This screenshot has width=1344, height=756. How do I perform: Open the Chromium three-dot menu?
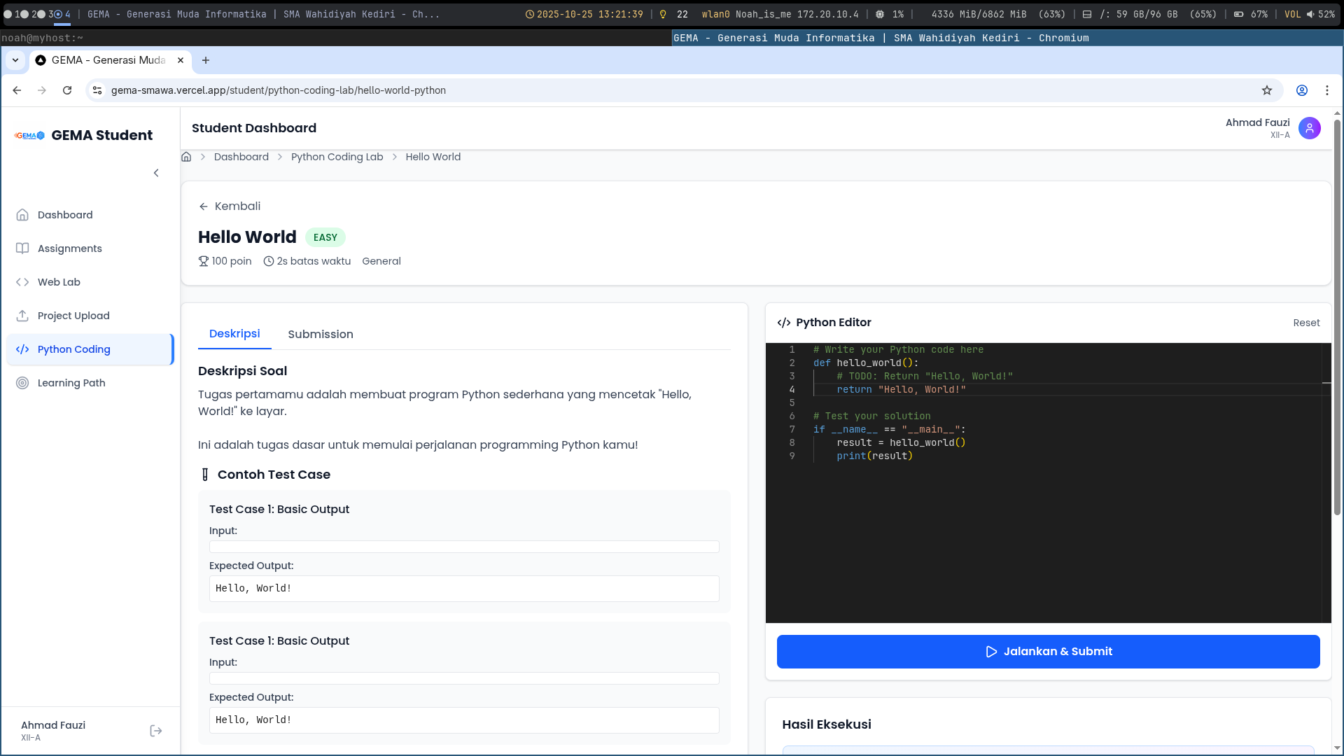(x=1326, y=90)
